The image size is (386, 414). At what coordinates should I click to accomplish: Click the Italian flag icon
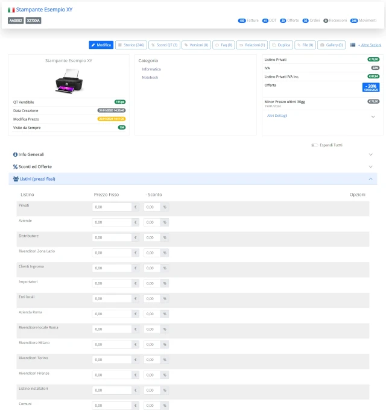(x=11, y=10)
